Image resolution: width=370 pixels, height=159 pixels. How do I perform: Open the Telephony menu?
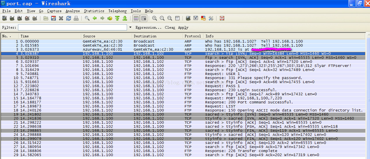point(117,11)
